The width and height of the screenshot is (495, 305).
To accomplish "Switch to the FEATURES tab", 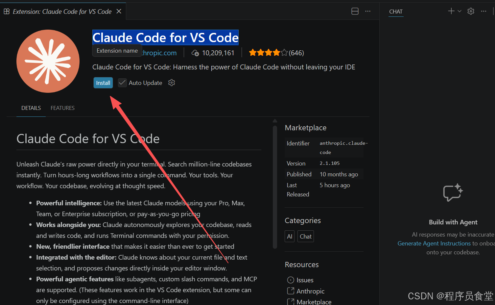I will tap(62, 108).
